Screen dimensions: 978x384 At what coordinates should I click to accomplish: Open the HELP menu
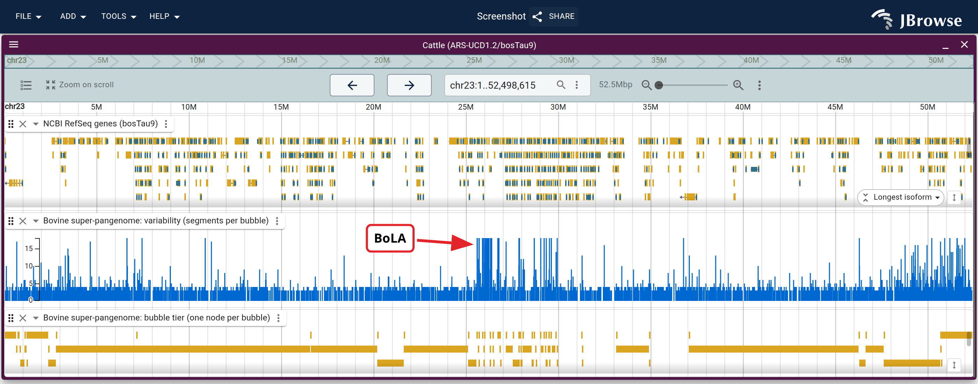coord(164,16)
